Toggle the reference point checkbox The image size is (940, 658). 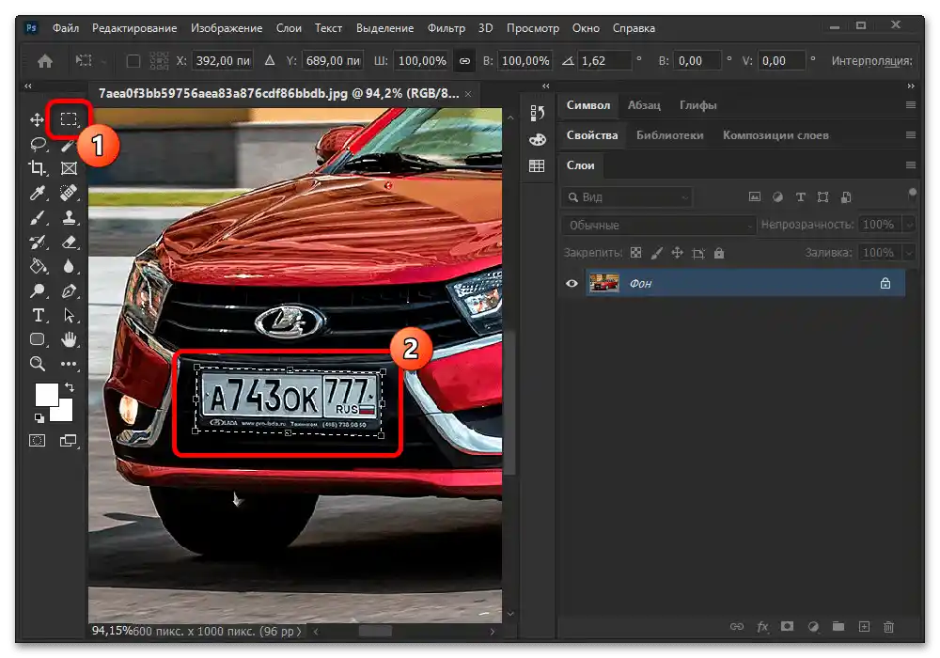pyautogui.click(x=133, y=61)
